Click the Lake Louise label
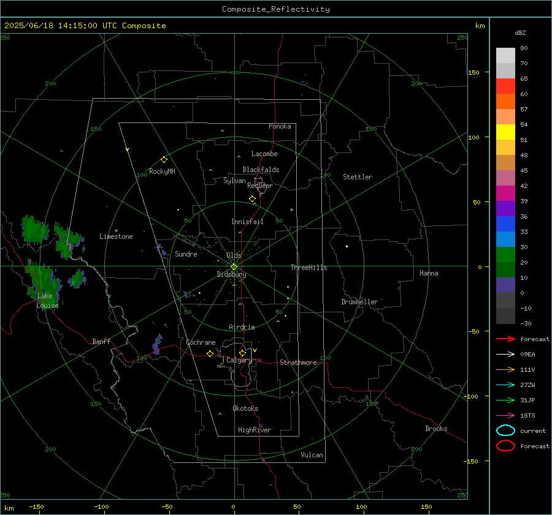 point(47,301)
